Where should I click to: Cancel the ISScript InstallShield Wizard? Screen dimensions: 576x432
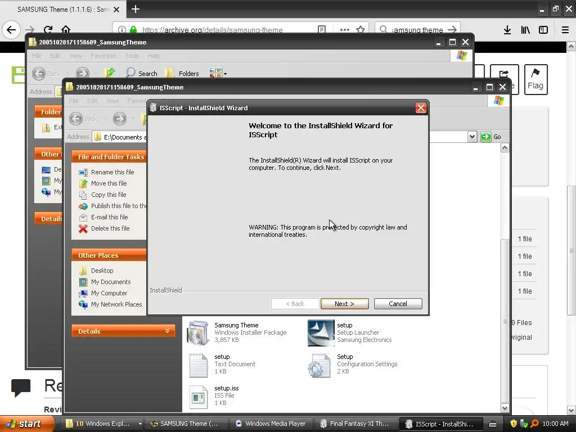398,304
